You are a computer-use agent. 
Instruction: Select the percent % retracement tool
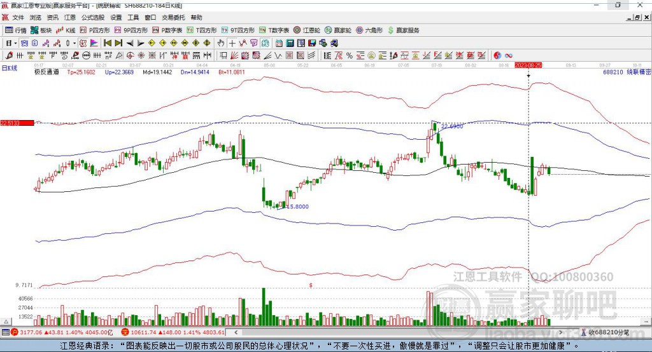pyautogui.click(x=350, y=55)
